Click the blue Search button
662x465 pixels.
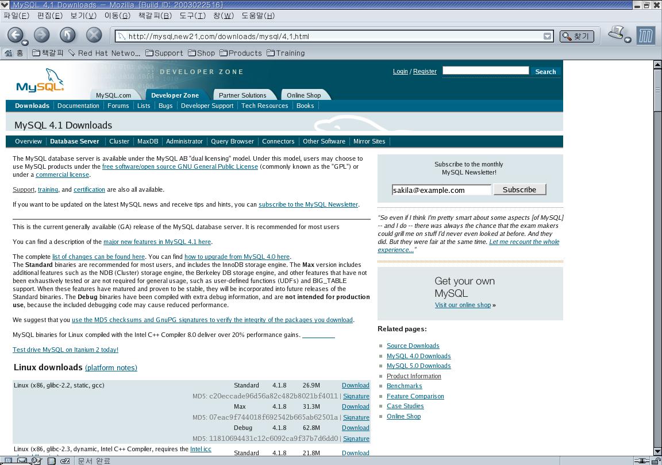coord(545,72)
